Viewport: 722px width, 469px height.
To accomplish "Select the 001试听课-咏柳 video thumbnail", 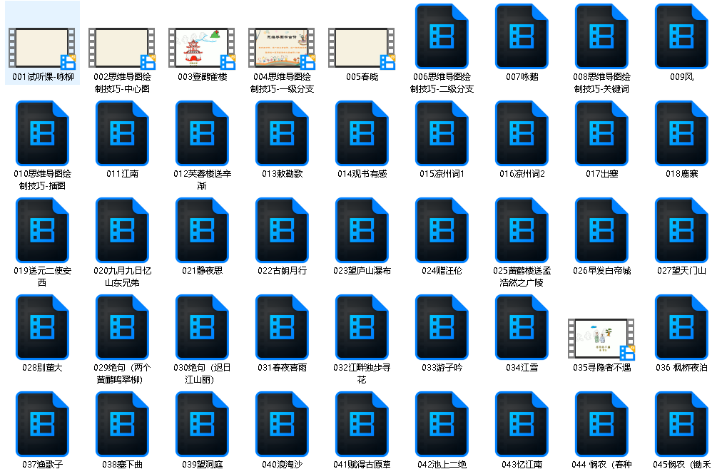I will point(42,48).
